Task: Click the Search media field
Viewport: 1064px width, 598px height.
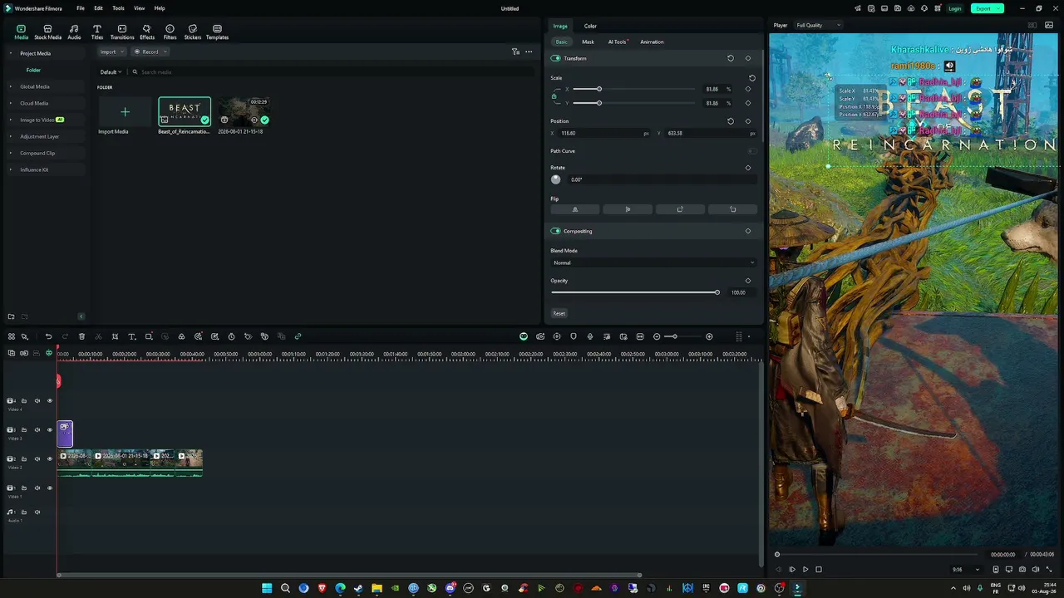Action: 332,72
